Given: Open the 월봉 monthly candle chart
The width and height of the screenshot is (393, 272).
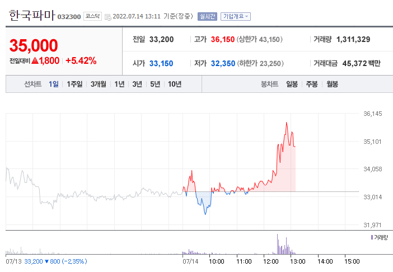Looking at the screenshot, I should [332, 84].
